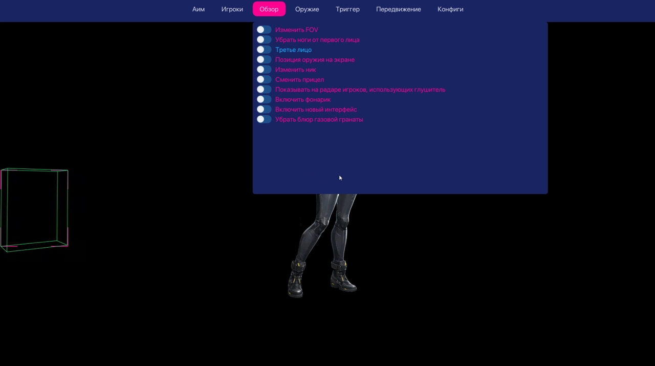The width and height of the screenshot is (655, 366).
Task: Turn on the Третье лицо switch
Action: tap(264, 50)
